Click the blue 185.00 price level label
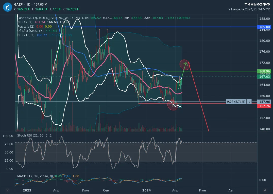Screen dimensions: 273x194 tap(264, 27)
